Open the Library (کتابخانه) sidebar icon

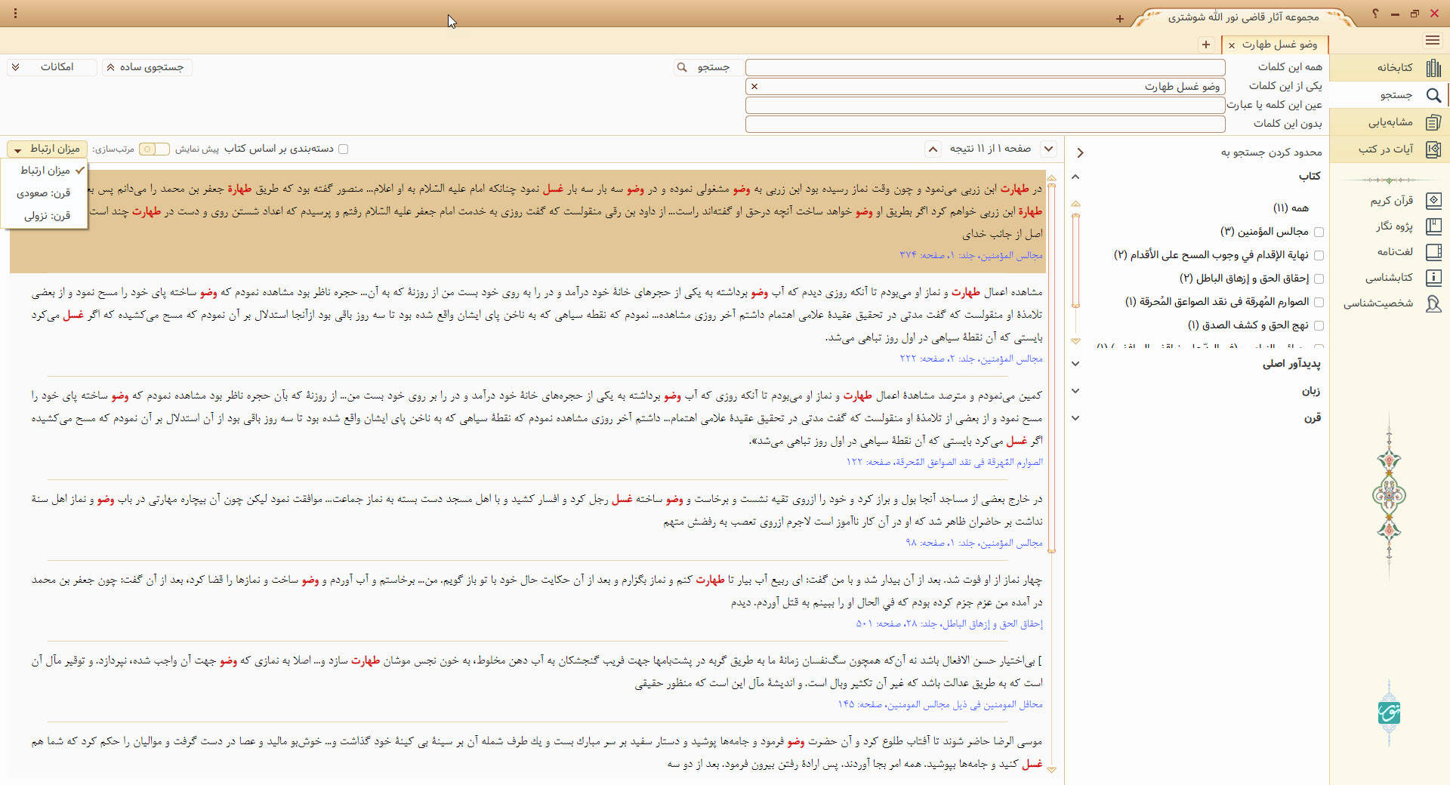[1433, 68]
